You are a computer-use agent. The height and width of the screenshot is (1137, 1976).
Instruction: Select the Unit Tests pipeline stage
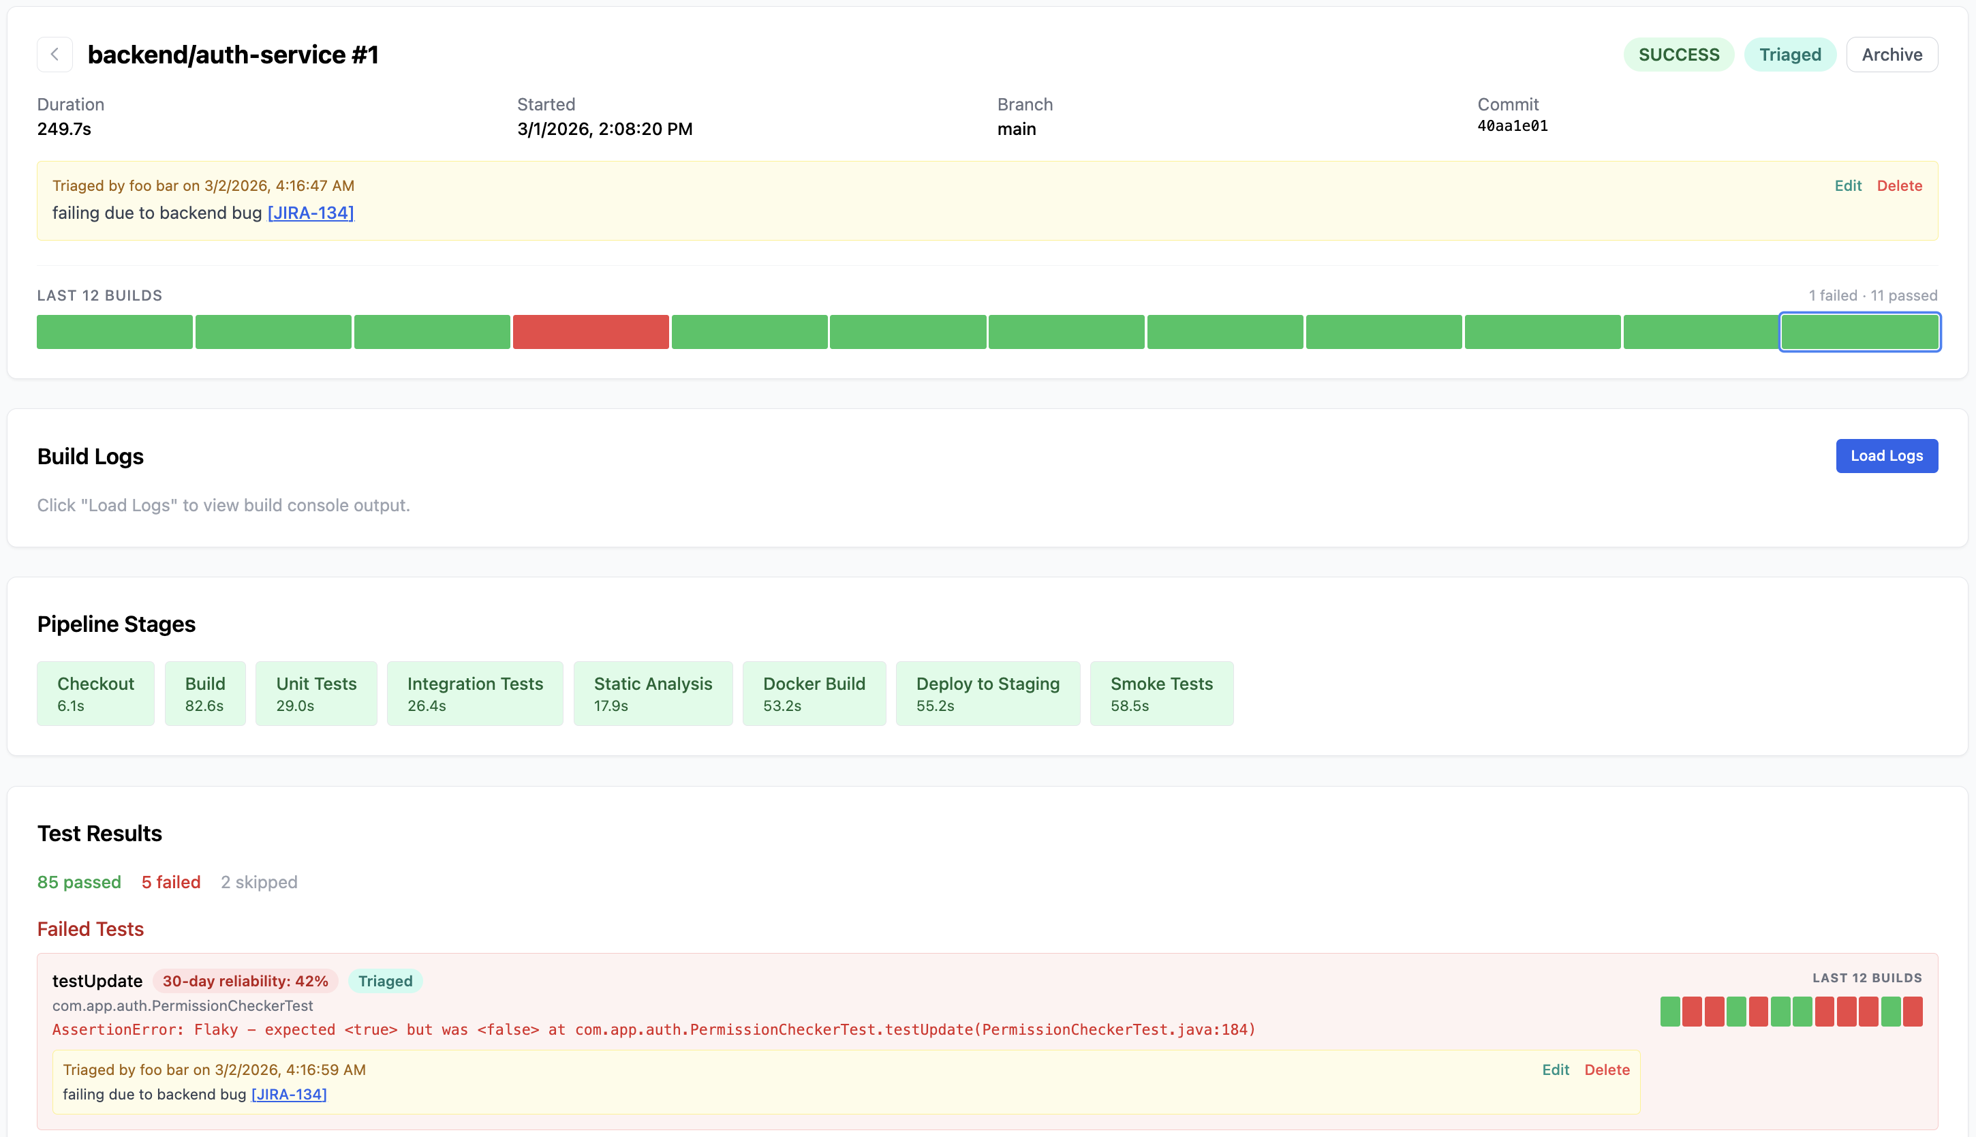coord(316,693)
